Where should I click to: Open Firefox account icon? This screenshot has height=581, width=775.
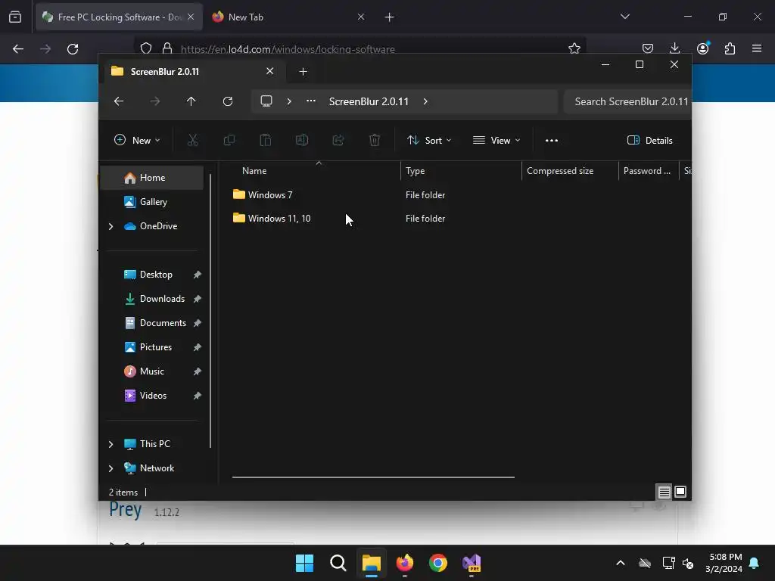[703, 48]
